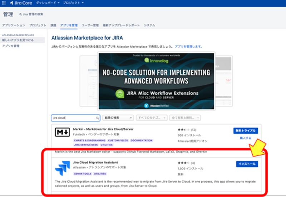Image resolution: width=286 pixels, height=197 pixels.
Task: Click the Jira Cloud Migration Assistant icon
Action: 62,168
